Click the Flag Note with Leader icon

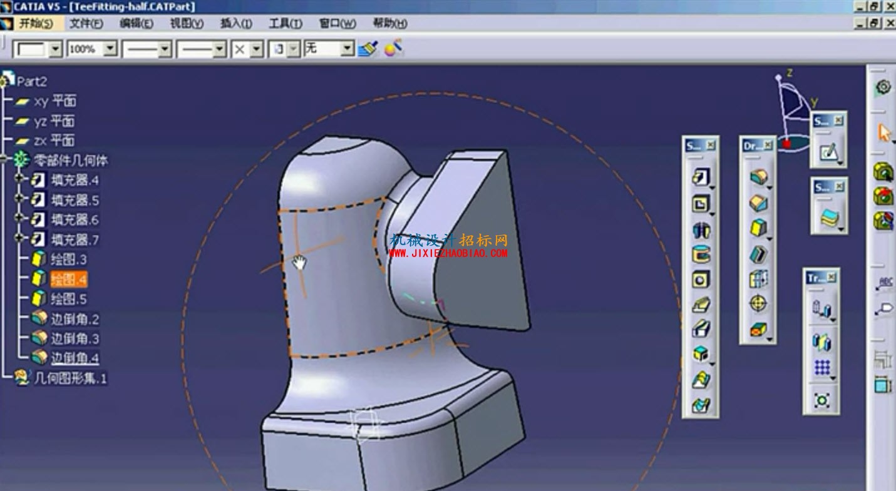[883, 308]
